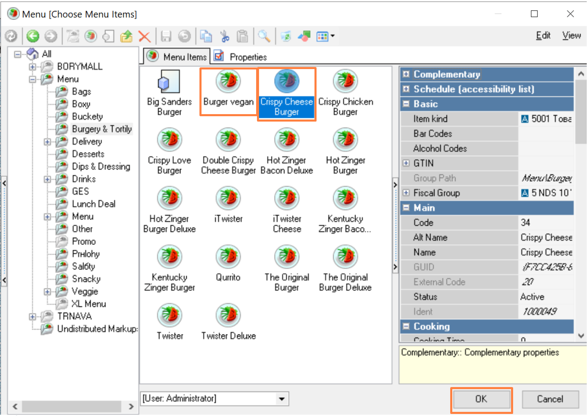Screen dimensions: 588x416
Task: Click the red Delete X toolbar icon
Action: coord(144,36)
